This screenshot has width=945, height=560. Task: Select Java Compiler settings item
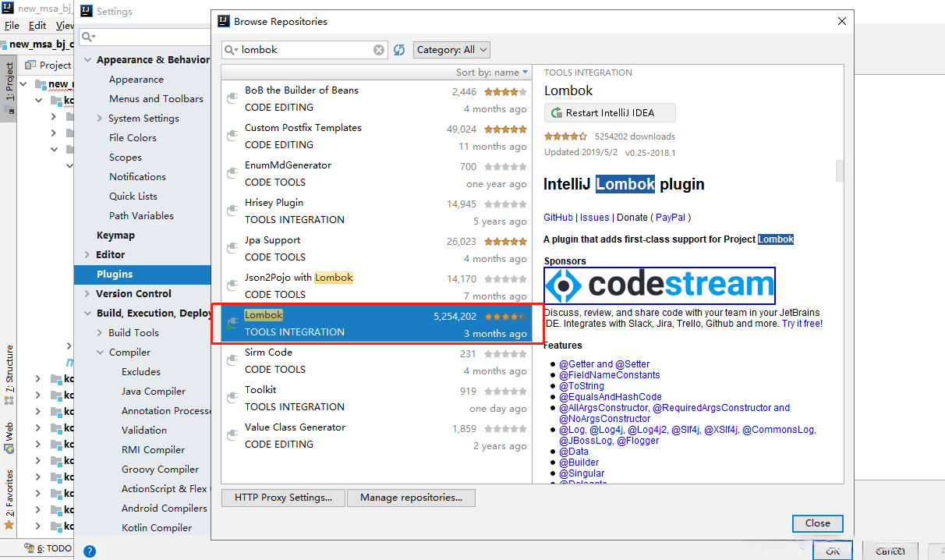pos(154,392)
